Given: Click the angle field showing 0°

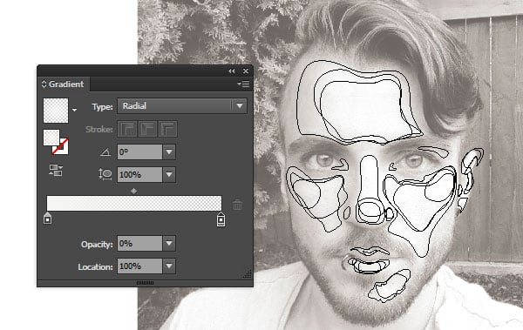Looking at the screenshot, I should click(139, 152).
